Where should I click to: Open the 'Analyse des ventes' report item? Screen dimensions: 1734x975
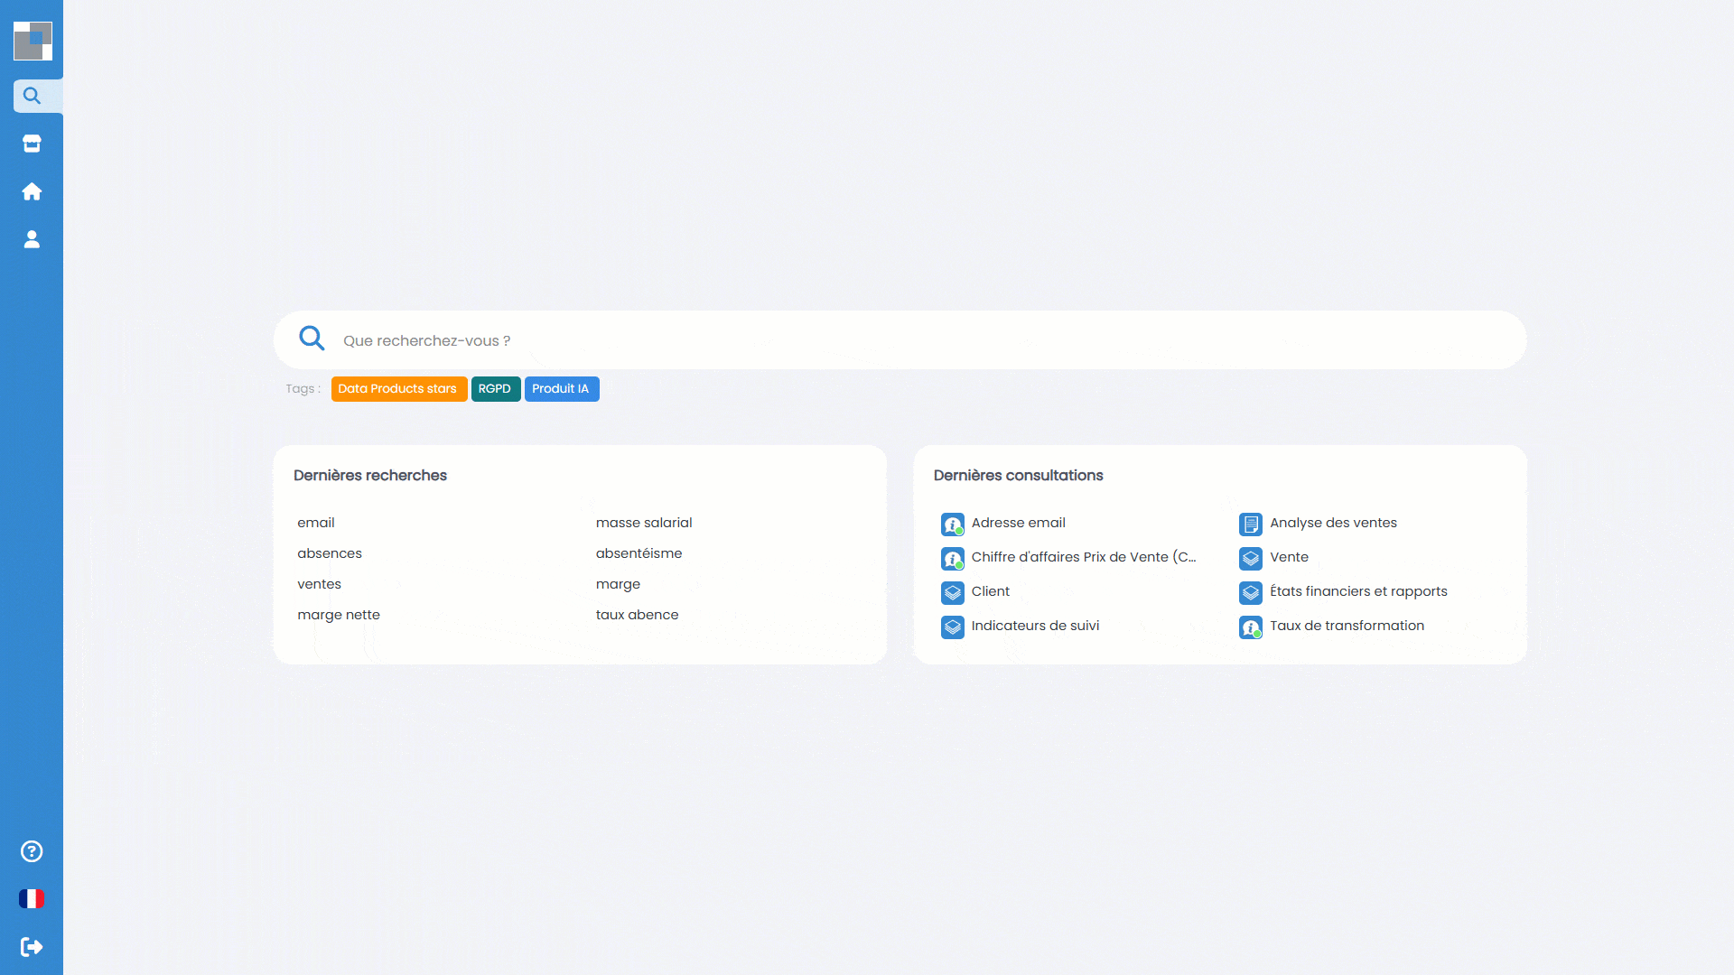1333,523
